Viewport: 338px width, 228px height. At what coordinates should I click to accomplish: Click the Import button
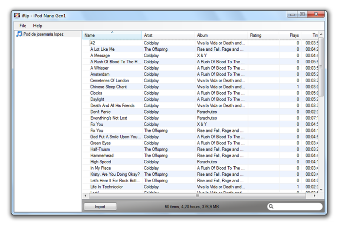coord(100,206)
